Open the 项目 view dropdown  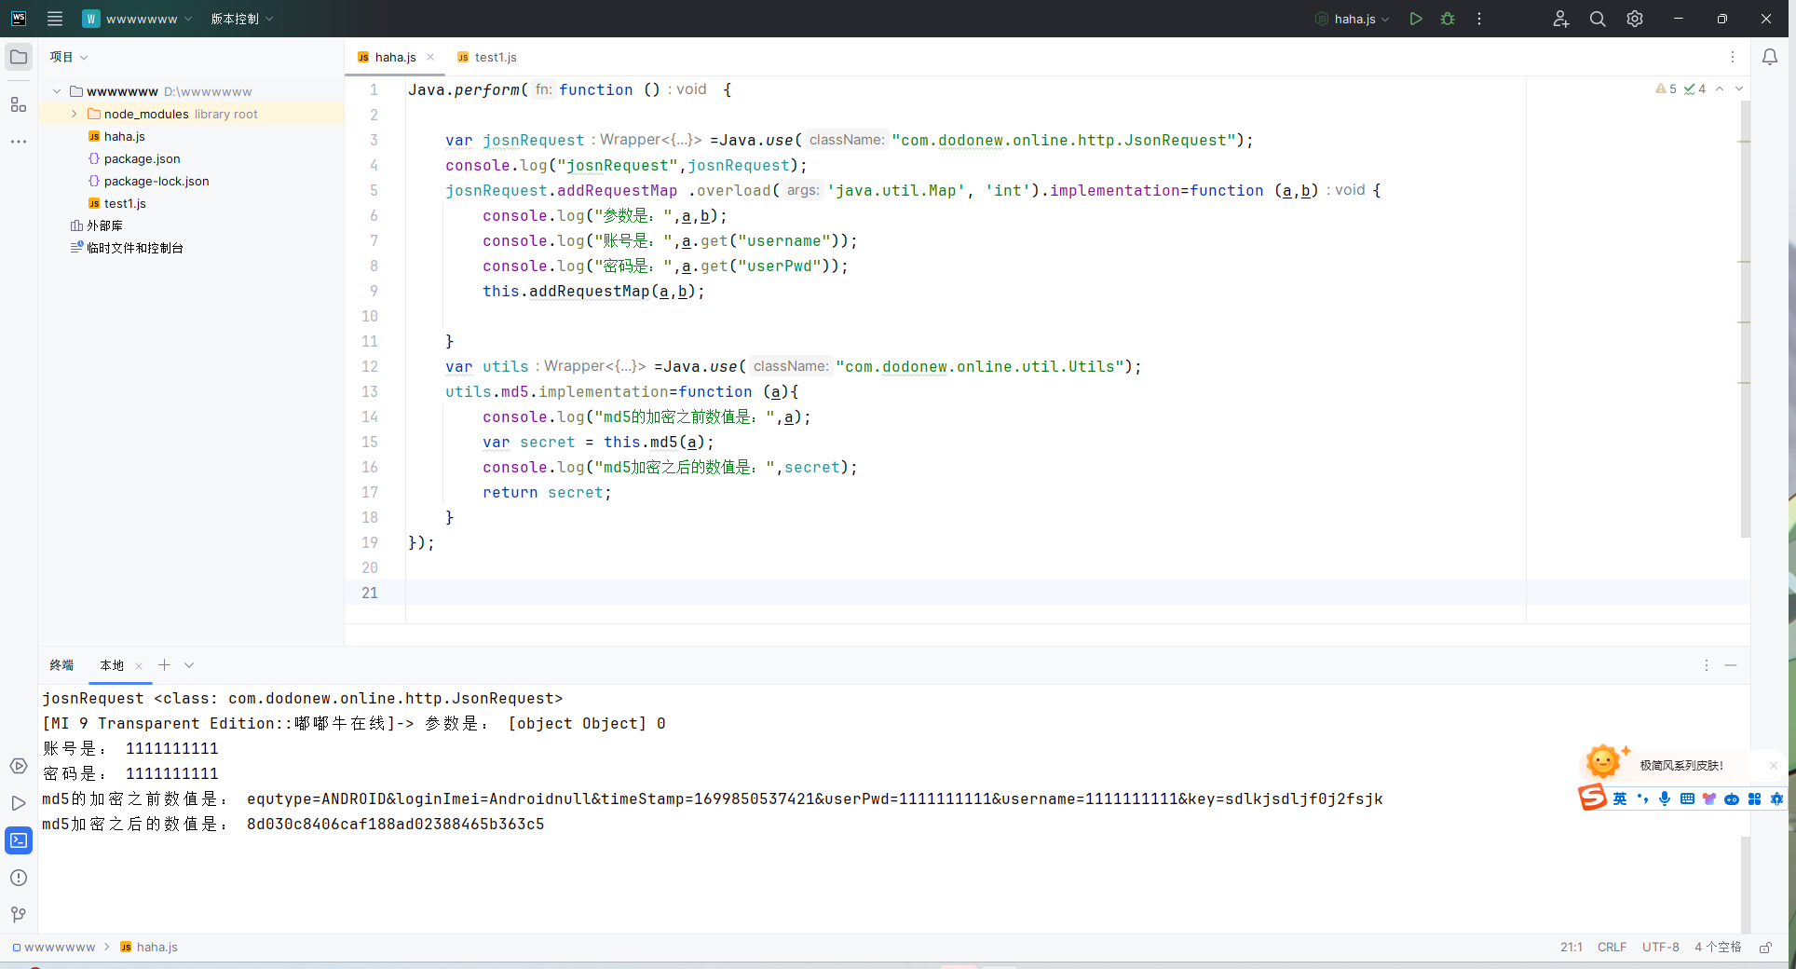tap(69, 57)
